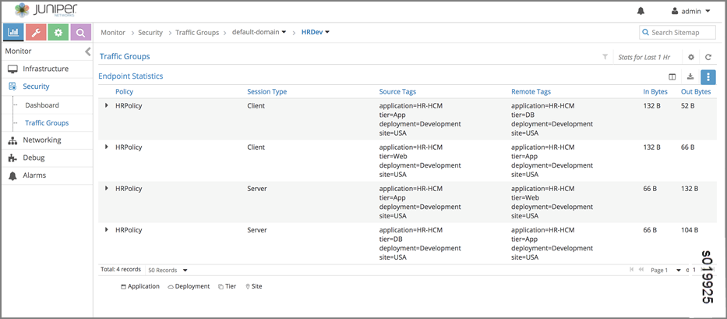The height and width of the screenshot is (319, 727).
Task: Toggle column view in Endpoint Statistics
Action: [x=672, y=76]
